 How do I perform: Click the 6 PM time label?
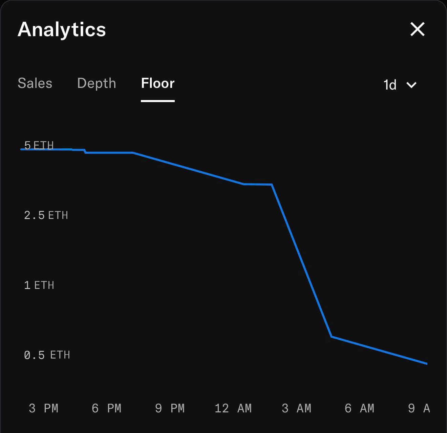click(x=107, y=408)
